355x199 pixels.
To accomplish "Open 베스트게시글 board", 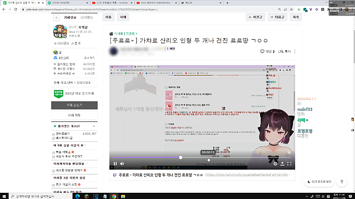I will (64, 138).
